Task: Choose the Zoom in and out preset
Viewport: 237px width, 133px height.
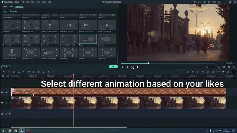Action: pyautogui.click(x=31, y=26)
